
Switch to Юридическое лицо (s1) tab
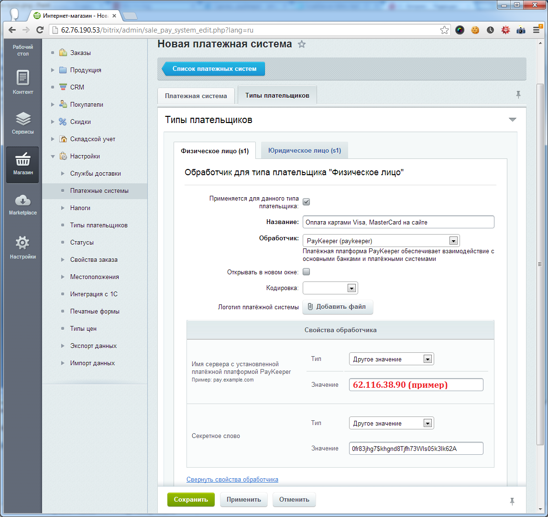pyautogui.click(x=305, y=150)
